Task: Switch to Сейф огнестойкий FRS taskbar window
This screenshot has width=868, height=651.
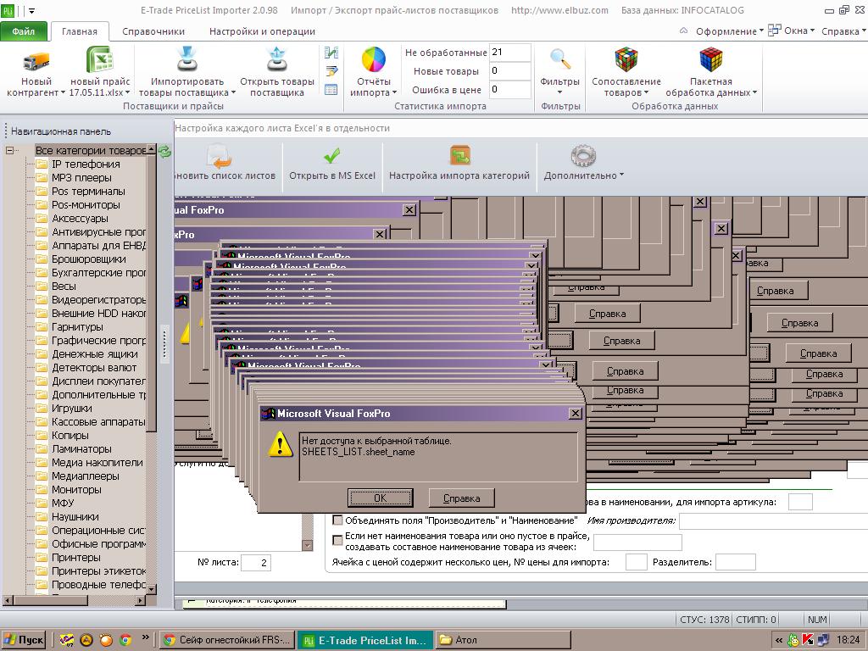Action: tap(226, 640)
